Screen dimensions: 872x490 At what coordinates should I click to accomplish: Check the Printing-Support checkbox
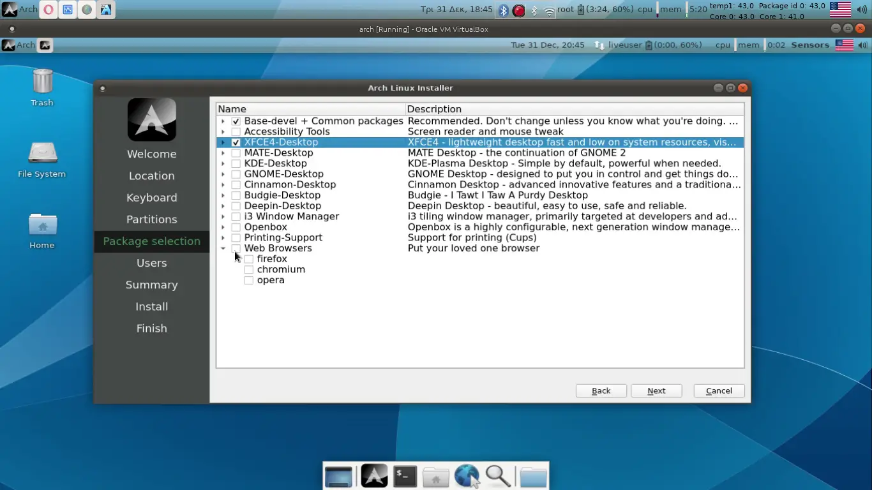(x=236, y=237)
